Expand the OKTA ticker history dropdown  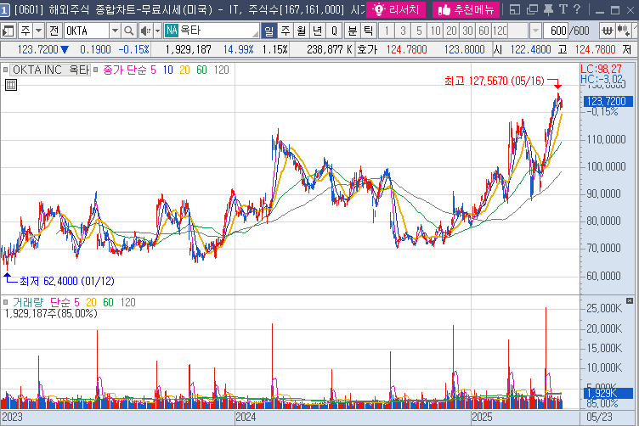coord(115,31)
